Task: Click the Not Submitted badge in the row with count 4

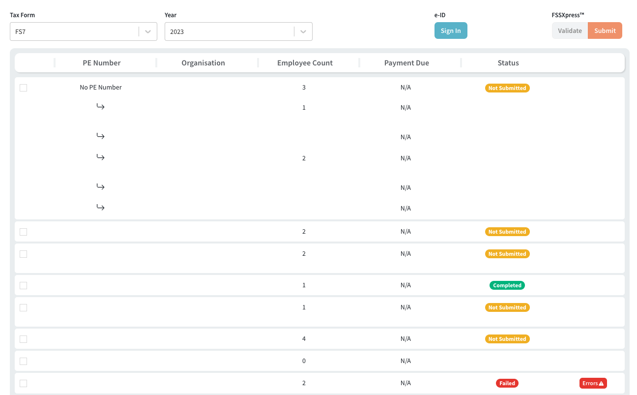Action: [507, 339]
